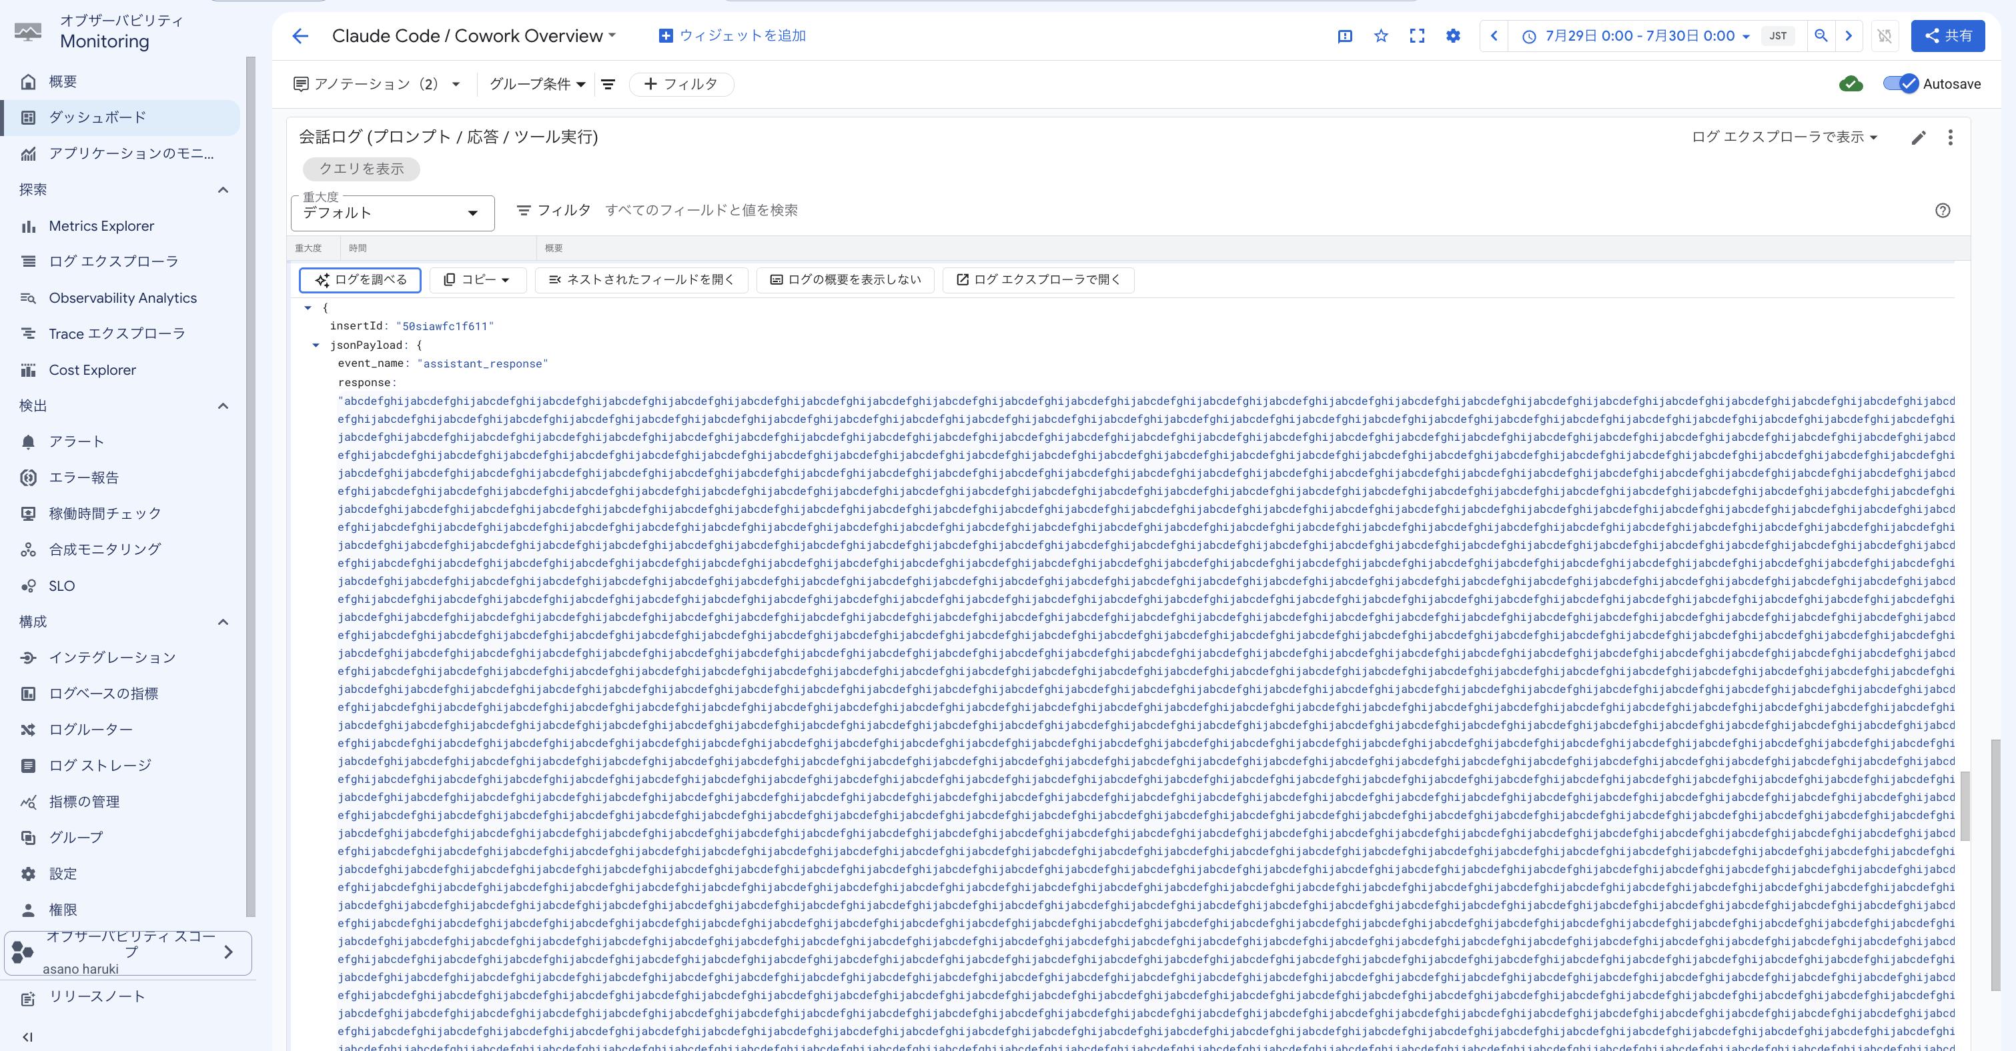The image size is (2016, 1051).
Task: Click ネストされたフィールドを開く button
Action: pyautogui.click(x=642, y=280)
